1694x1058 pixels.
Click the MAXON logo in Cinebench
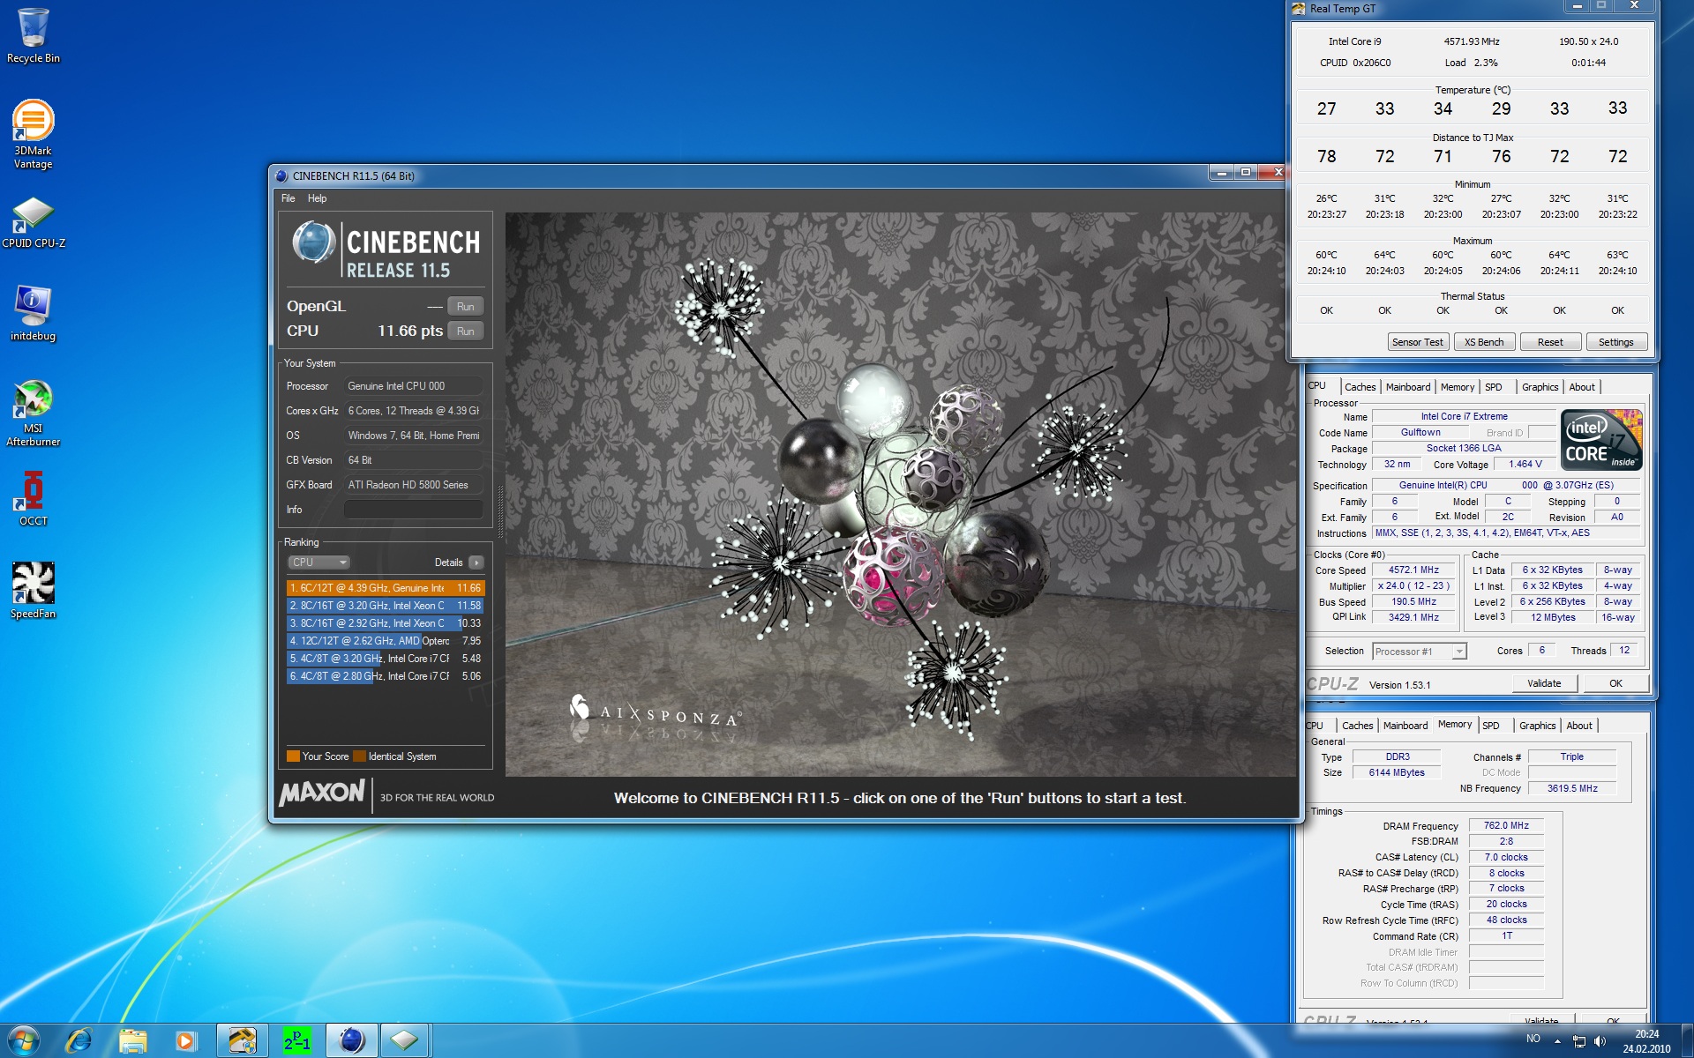click(x=322, y=793)
